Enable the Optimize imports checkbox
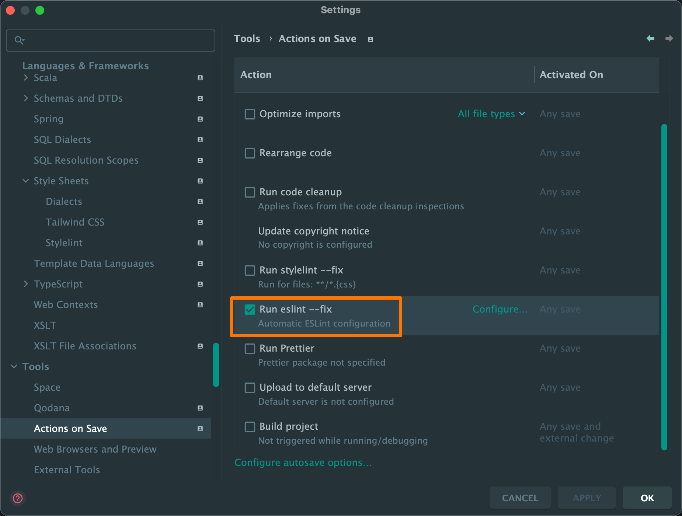This screenshot has height=516, width=682. (x=250, y=114)
